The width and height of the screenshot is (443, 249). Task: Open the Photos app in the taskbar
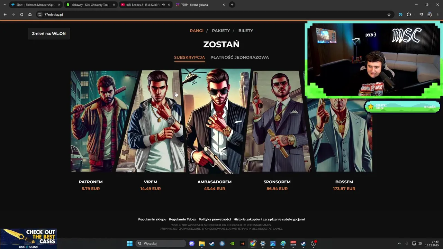(273, 243)
